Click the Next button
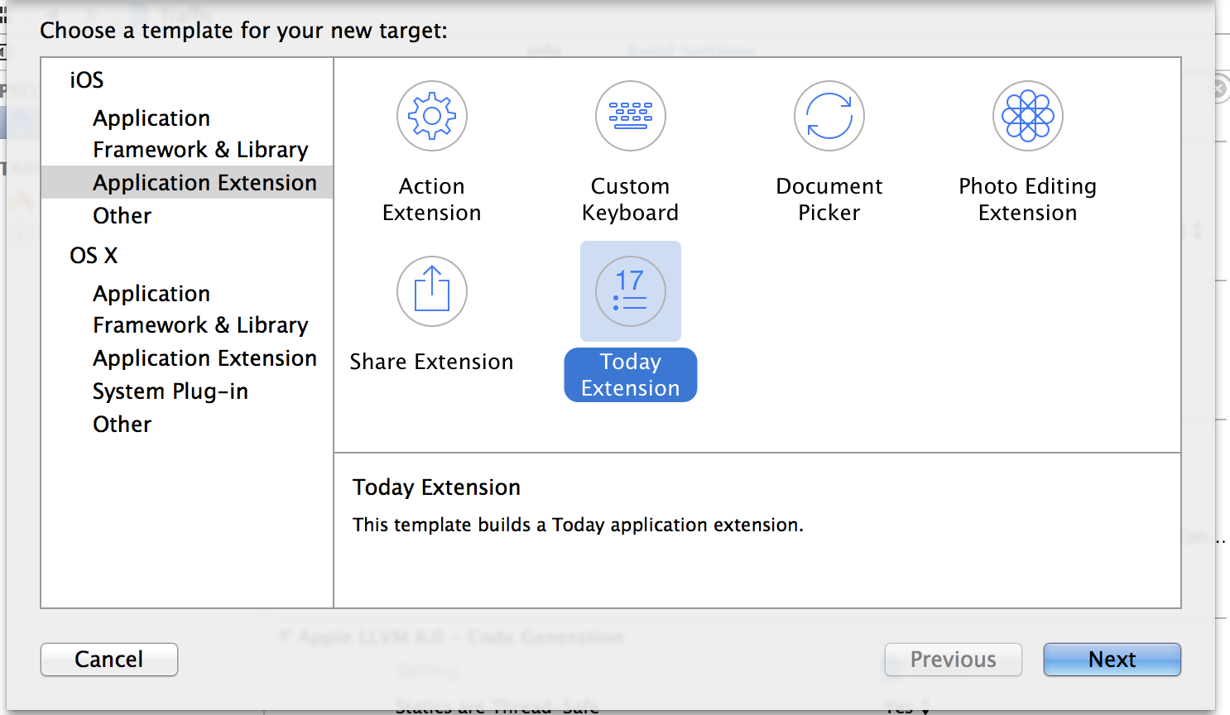The image size is (1230, 715). (x=1112, y=660)
